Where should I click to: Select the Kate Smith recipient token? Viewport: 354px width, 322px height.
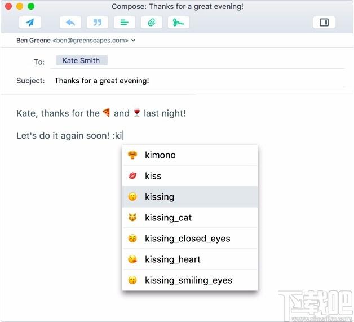pyautogui.click(x=82, y=60)
